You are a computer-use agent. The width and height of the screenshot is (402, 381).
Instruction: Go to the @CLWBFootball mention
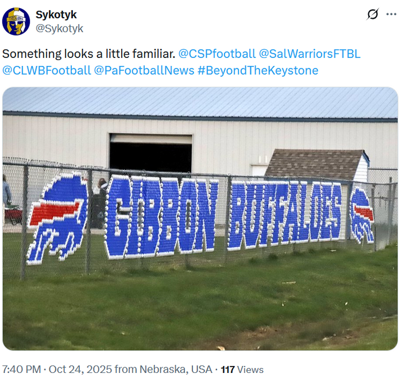[x=47, y=71]
